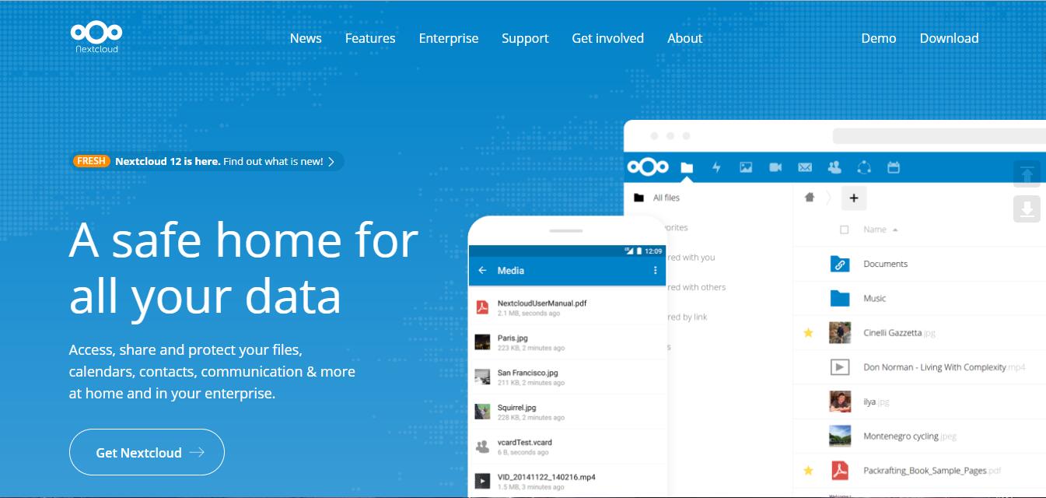1046x498 pixels.
Task: Click the NextcloudUserManual.pdf file name
Action: pos(542,303)
